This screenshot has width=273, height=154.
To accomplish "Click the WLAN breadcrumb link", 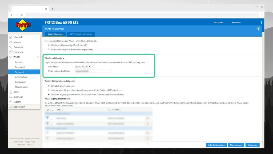I will point(47,29).
